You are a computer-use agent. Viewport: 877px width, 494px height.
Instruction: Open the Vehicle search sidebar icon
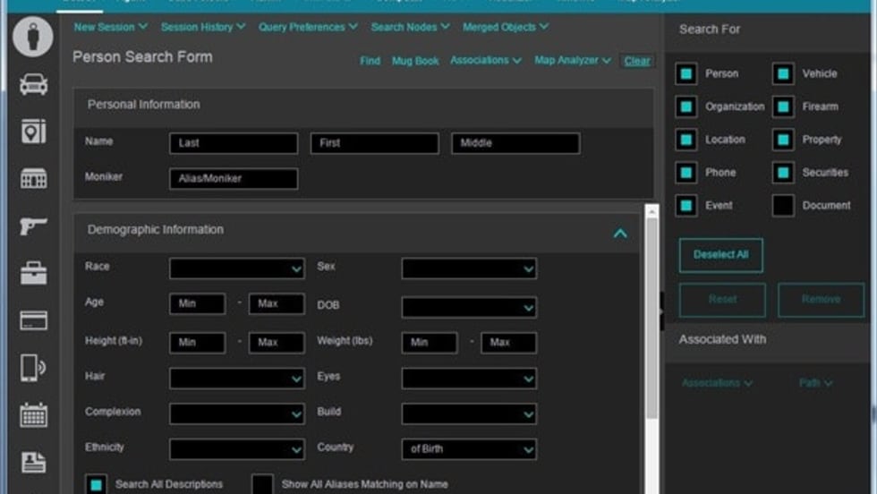[33, 84]
